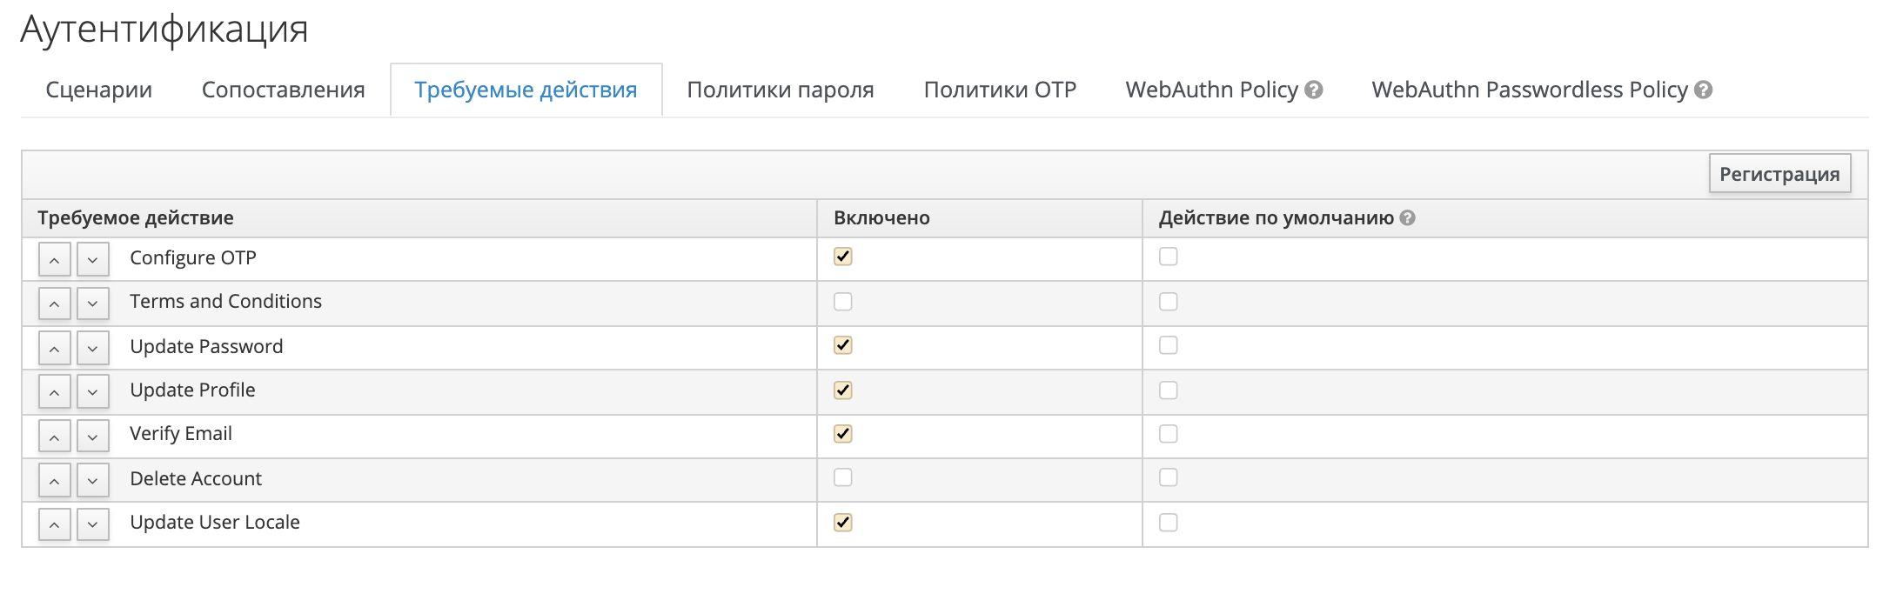Move Configure OTP up with arrow
This screenshot has height=607, width=1883.
tap(54, 259)
